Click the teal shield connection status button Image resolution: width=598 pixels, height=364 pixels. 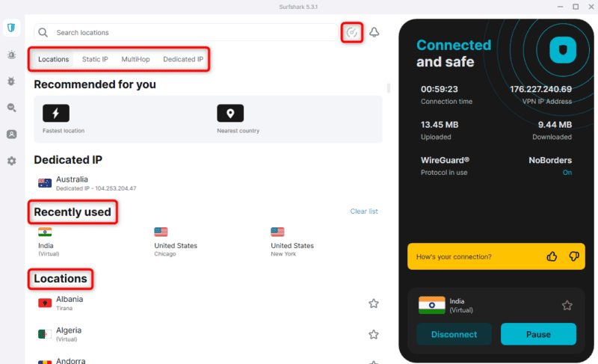pyautogui.click(x=563, y=50)
